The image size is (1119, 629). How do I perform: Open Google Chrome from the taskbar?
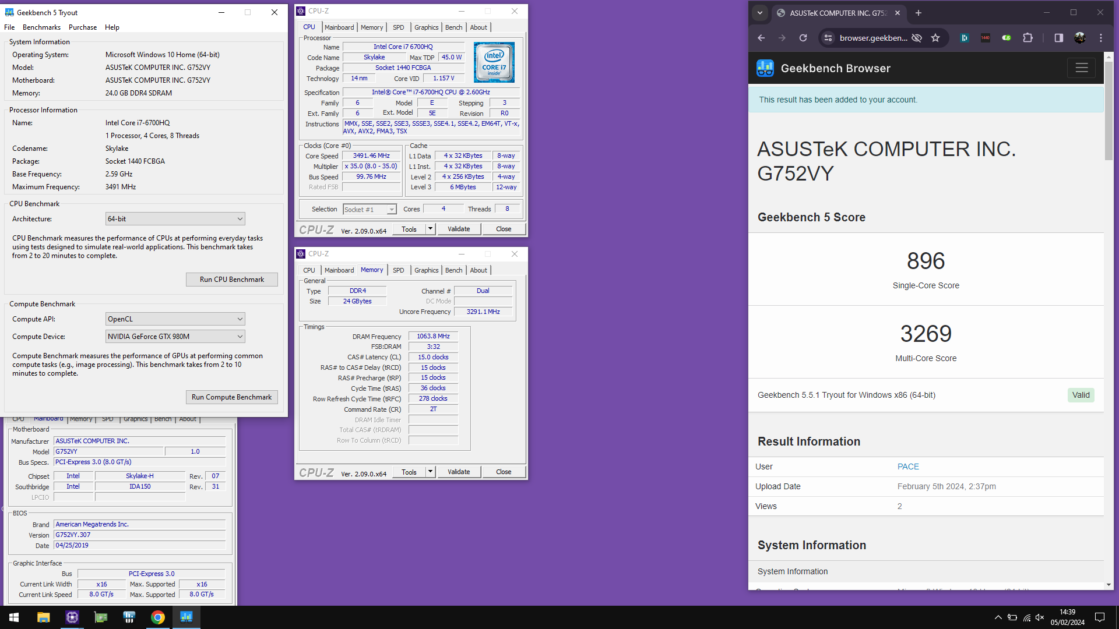pos(157,617)
